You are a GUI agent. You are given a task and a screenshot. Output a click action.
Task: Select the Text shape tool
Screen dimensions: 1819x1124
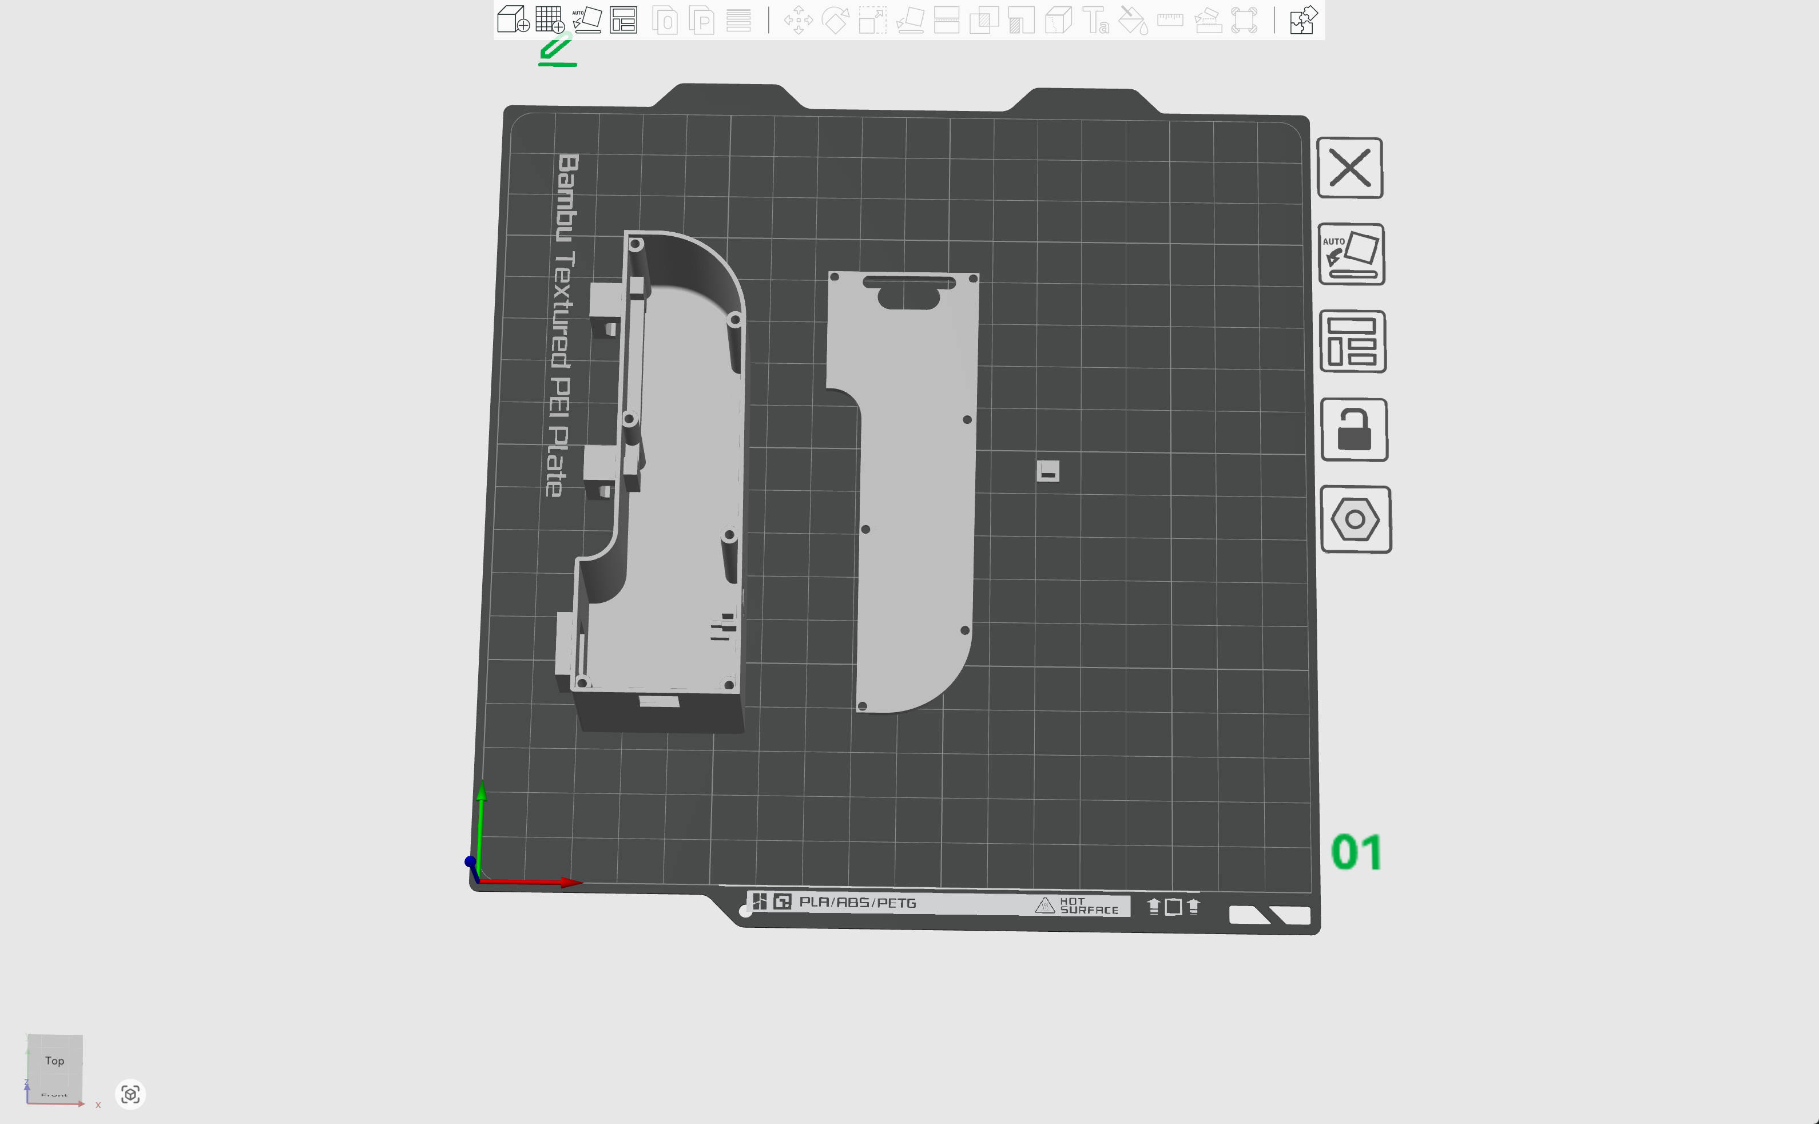coord(1096,20)
